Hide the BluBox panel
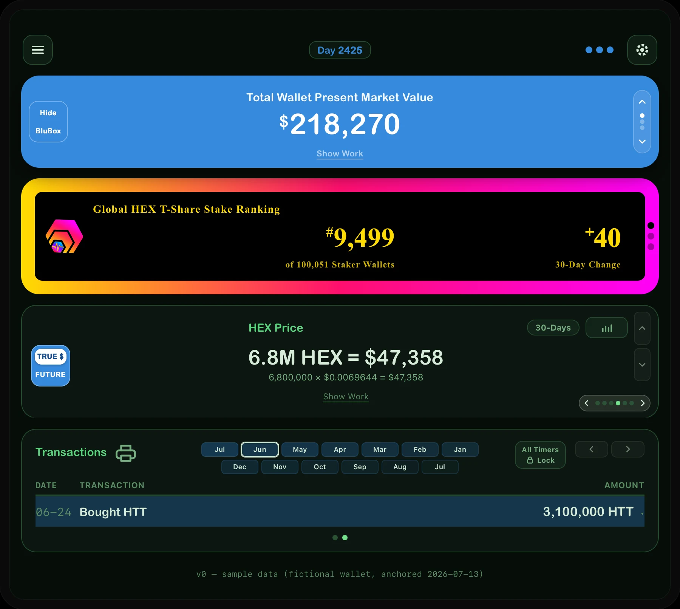 pyautogui.click(x=48, y=122)
